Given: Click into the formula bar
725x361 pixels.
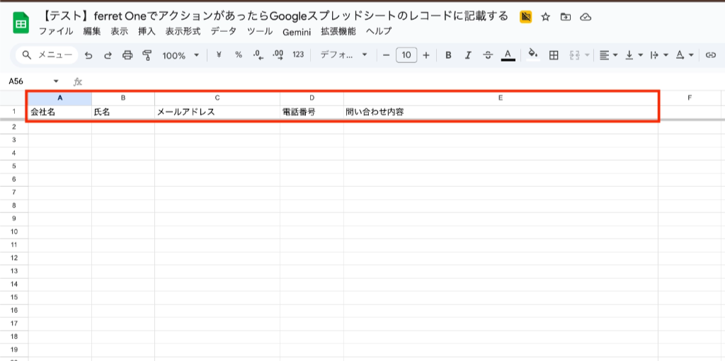Looking at the screenshot, I should point(402,81).
